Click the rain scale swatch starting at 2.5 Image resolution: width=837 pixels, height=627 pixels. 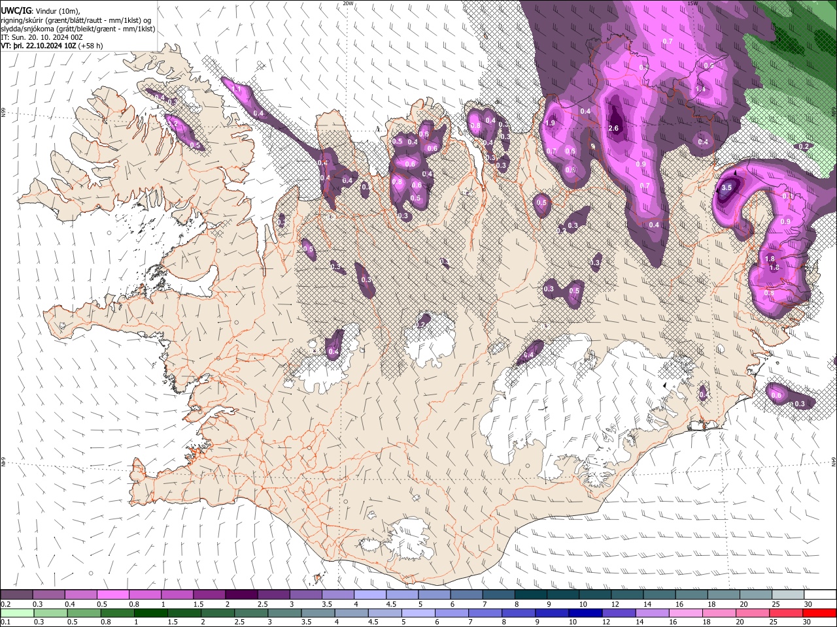click(251, 613)
